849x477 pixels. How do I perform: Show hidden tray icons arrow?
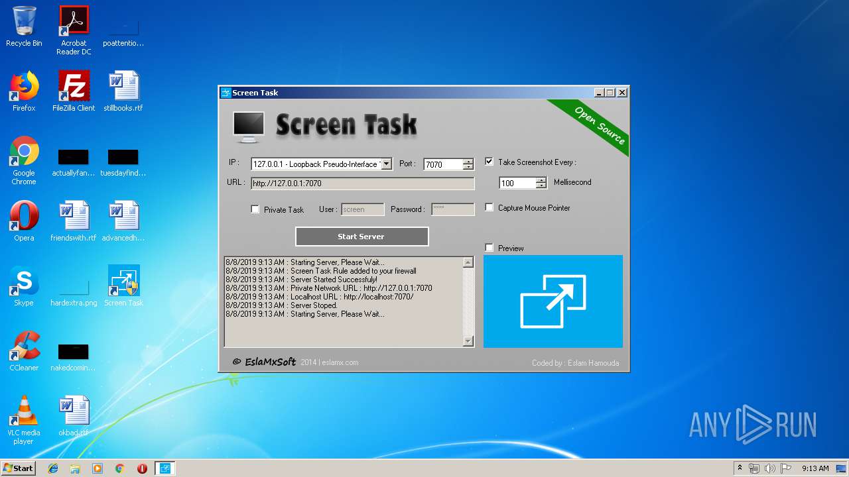740,468
